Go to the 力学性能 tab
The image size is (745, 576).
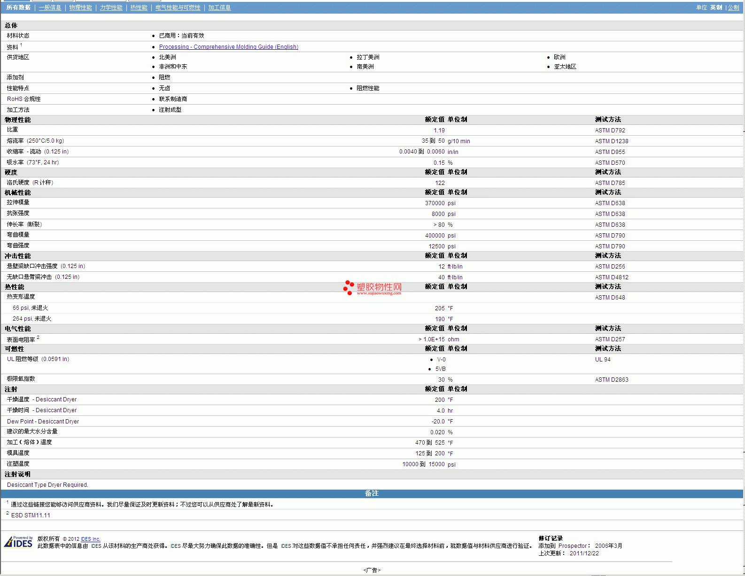111,8
